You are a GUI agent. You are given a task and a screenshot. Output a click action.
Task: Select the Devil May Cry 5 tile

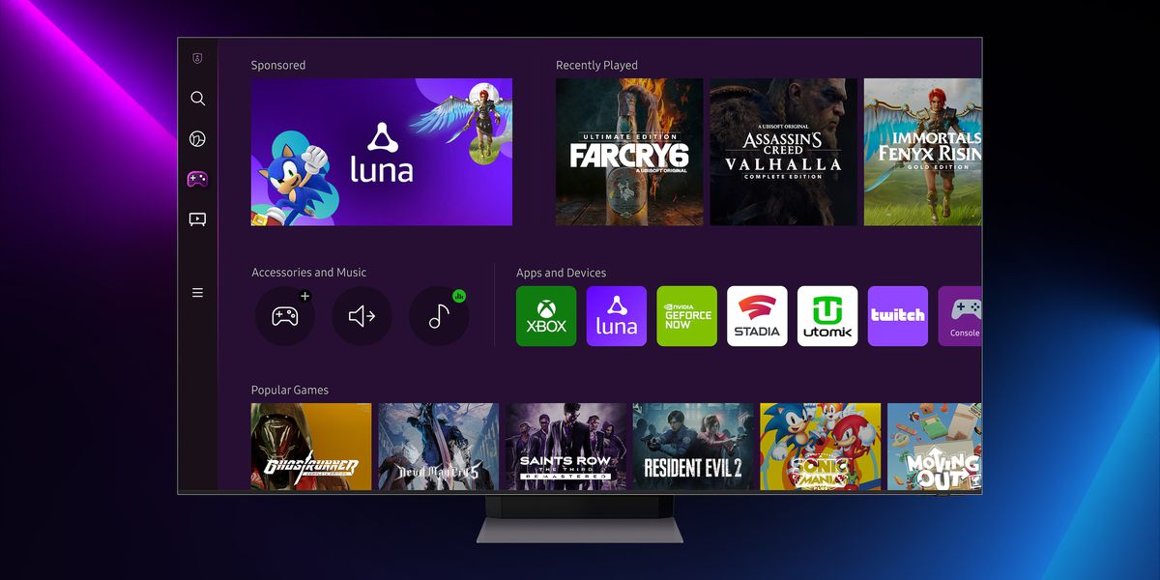click(439, 447)
